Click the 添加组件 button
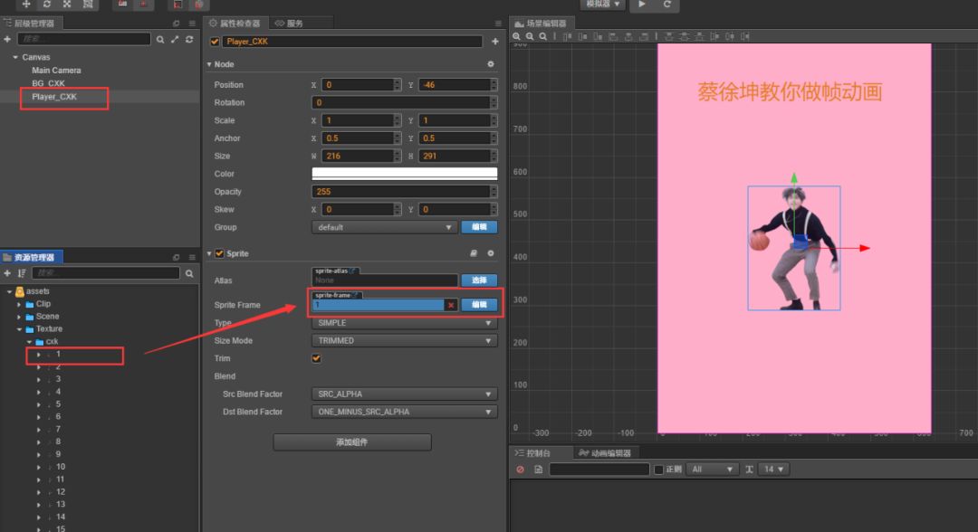Image resolution: width=978 pixels, height=532 pixels. (x=351, y=442)
